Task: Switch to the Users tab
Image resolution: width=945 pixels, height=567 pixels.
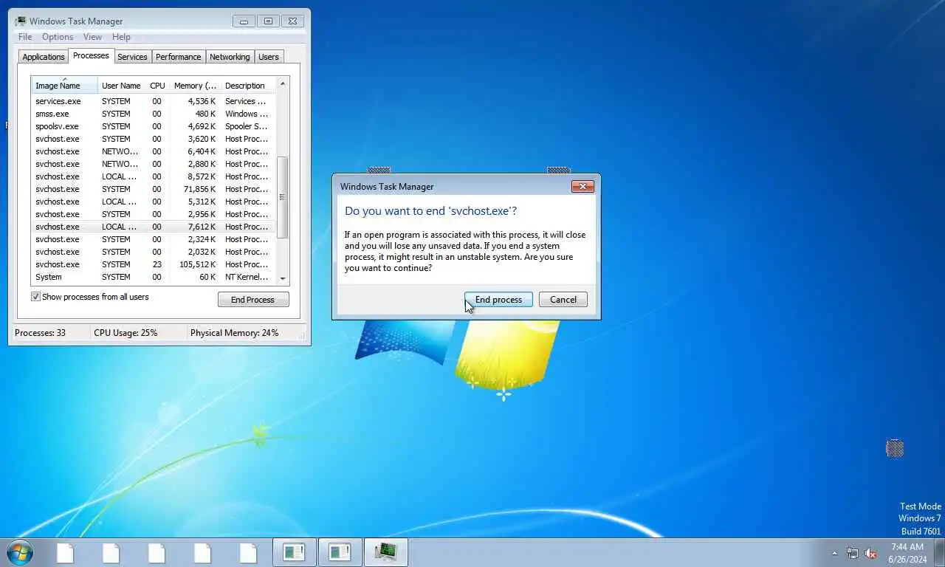Action: [269, 57]
